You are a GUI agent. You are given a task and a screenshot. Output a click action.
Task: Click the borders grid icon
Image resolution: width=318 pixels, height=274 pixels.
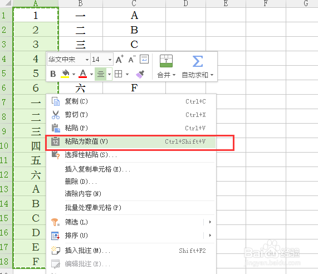click(119, 74)
